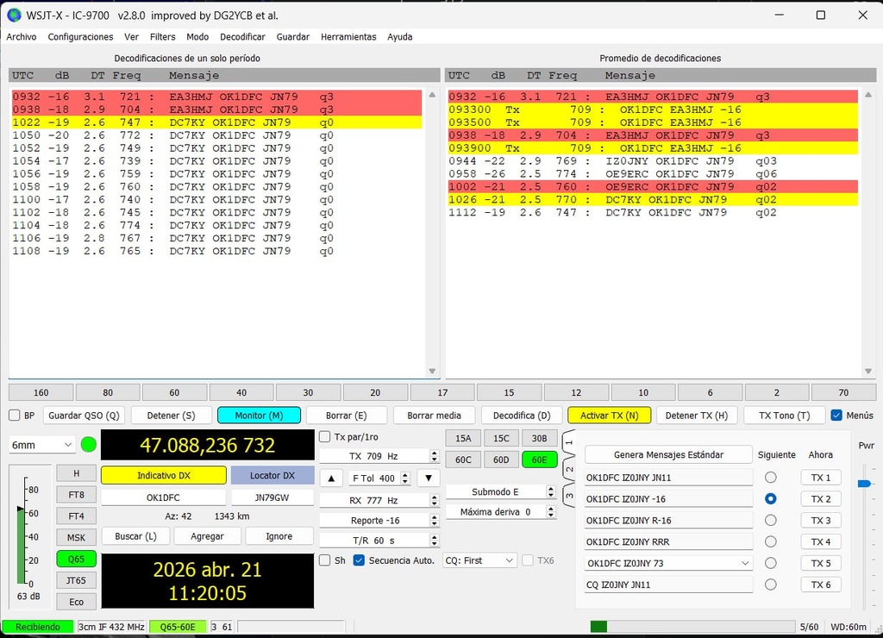Adjust the TX 709 Hz stepper
Image resolution: width=883 pixels, height=638 pixels.
pyautogui.click(x=435, y=456)
